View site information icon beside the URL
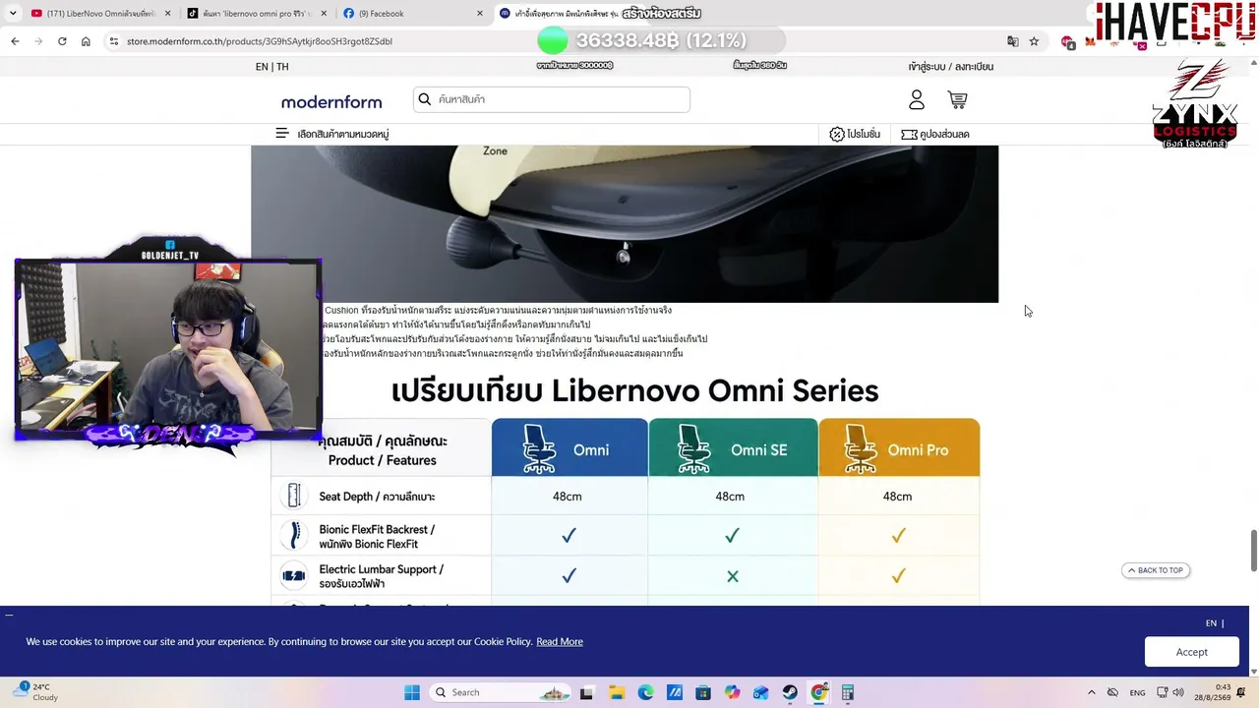Image resolution: width=1259 pixels, height=708 pixels. 114,41
